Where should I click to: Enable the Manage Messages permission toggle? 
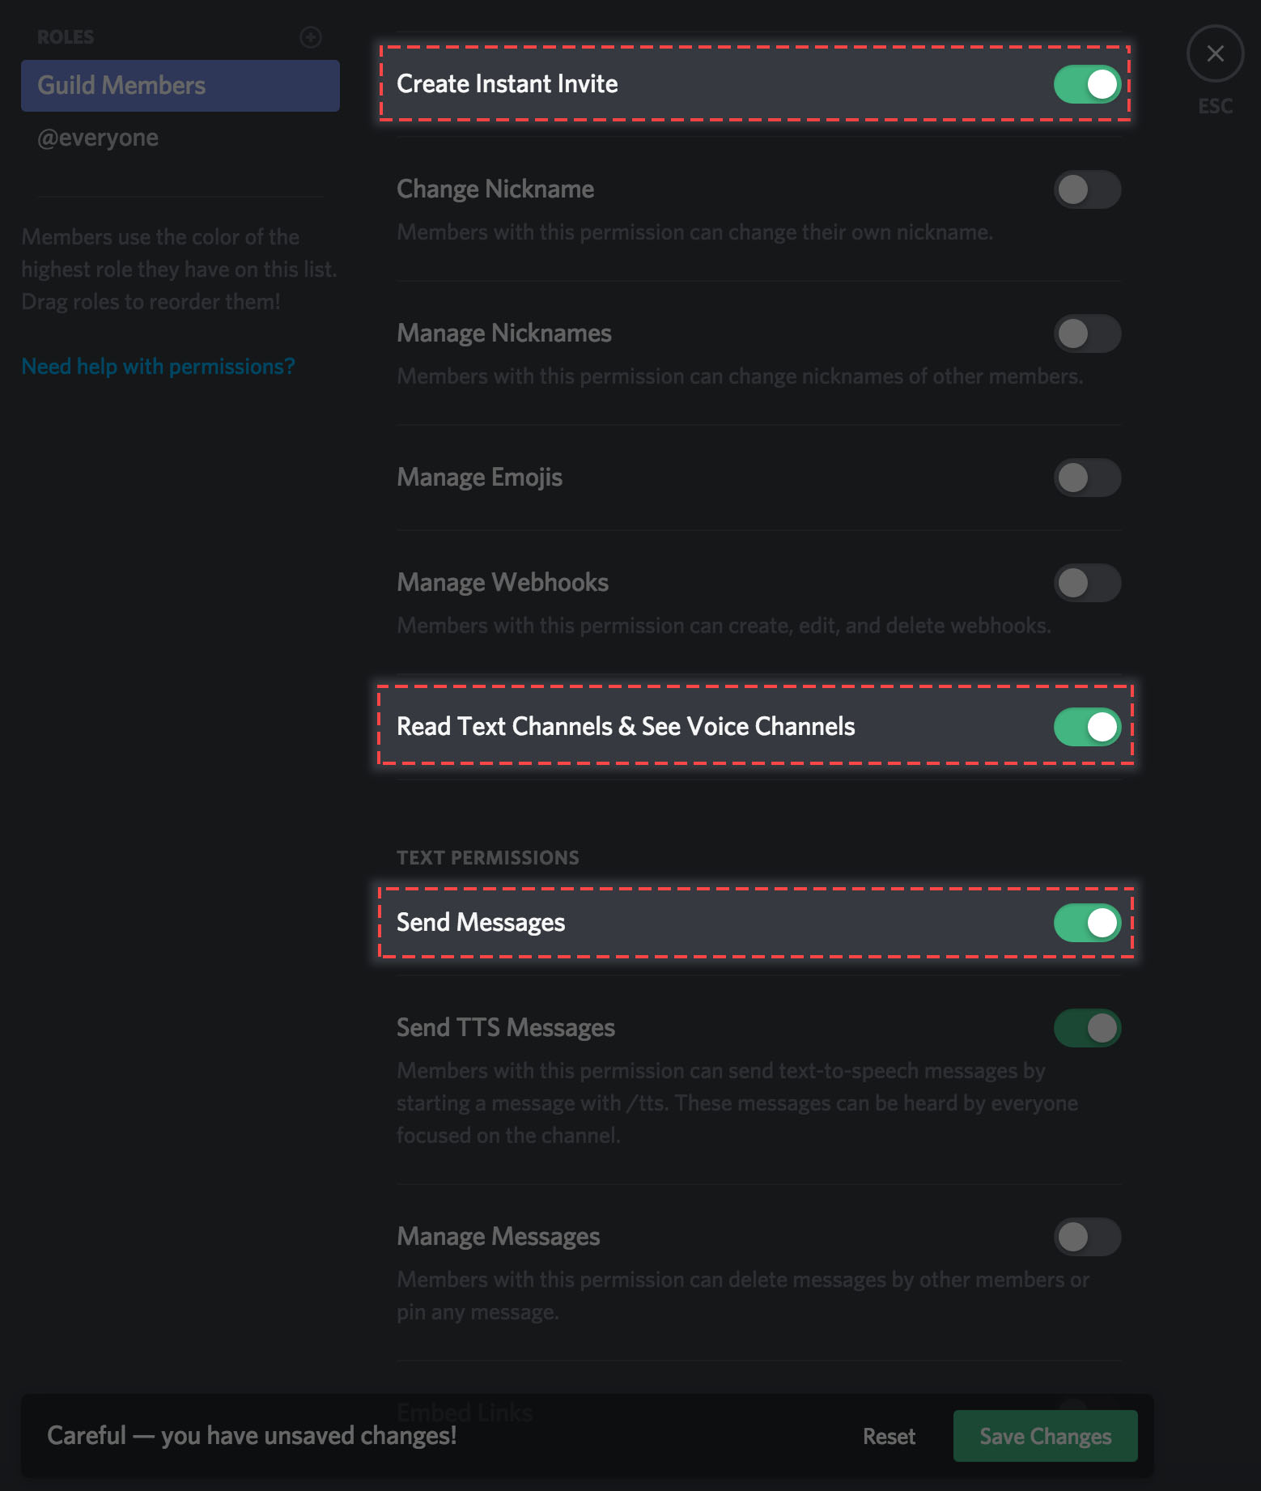pyautogui.click(x=1087, y=1237)
